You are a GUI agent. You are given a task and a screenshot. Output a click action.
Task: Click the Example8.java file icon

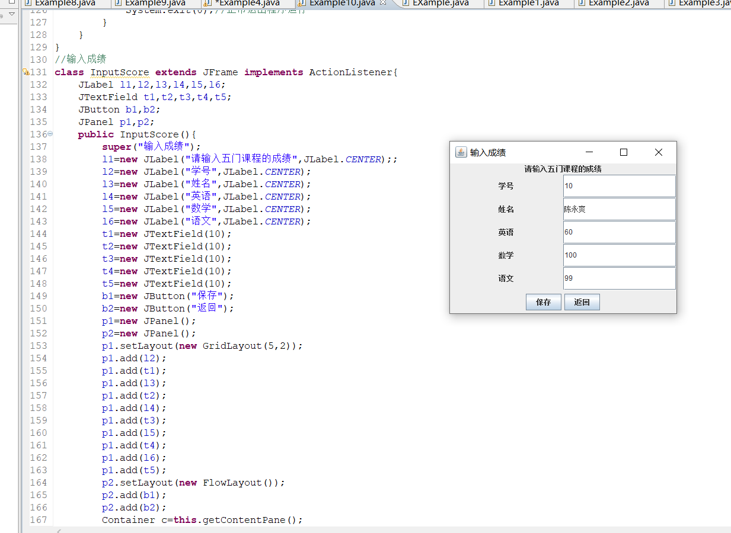(28, 3)
